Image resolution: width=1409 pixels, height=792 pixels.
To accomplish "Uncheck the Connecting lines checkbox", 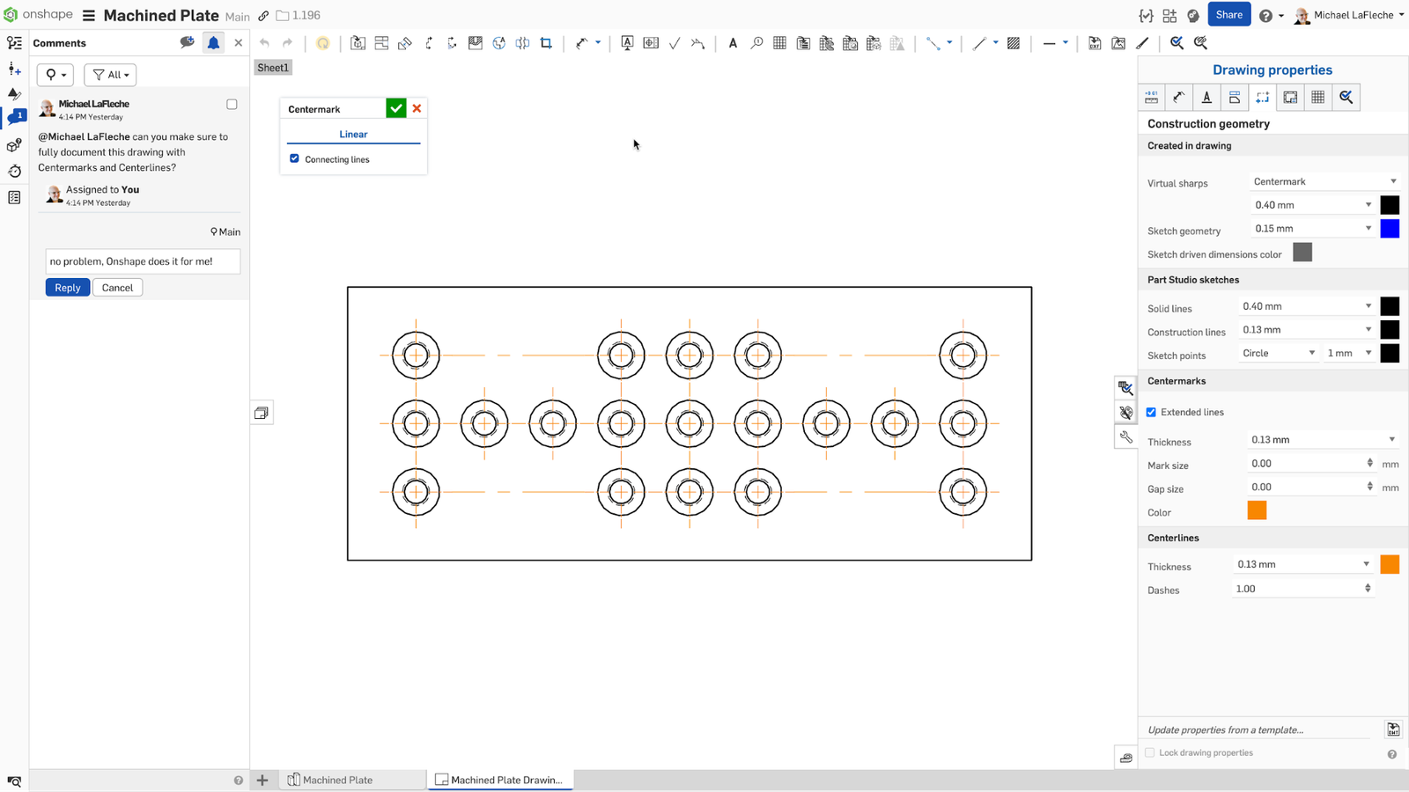I will (294, 158).
